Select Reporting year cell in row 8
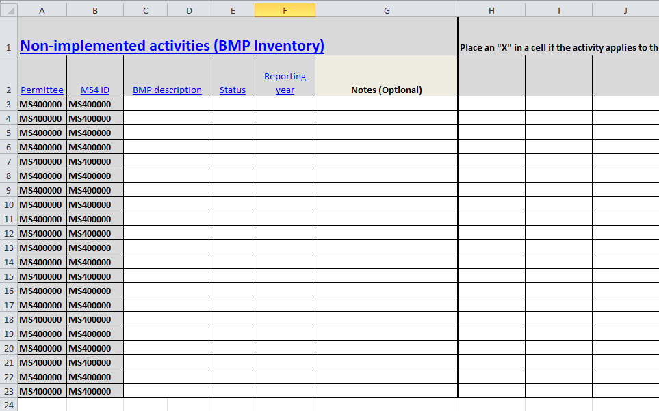Image resolution: width=659 pixels, height=411 pixels. pos(285,176)
